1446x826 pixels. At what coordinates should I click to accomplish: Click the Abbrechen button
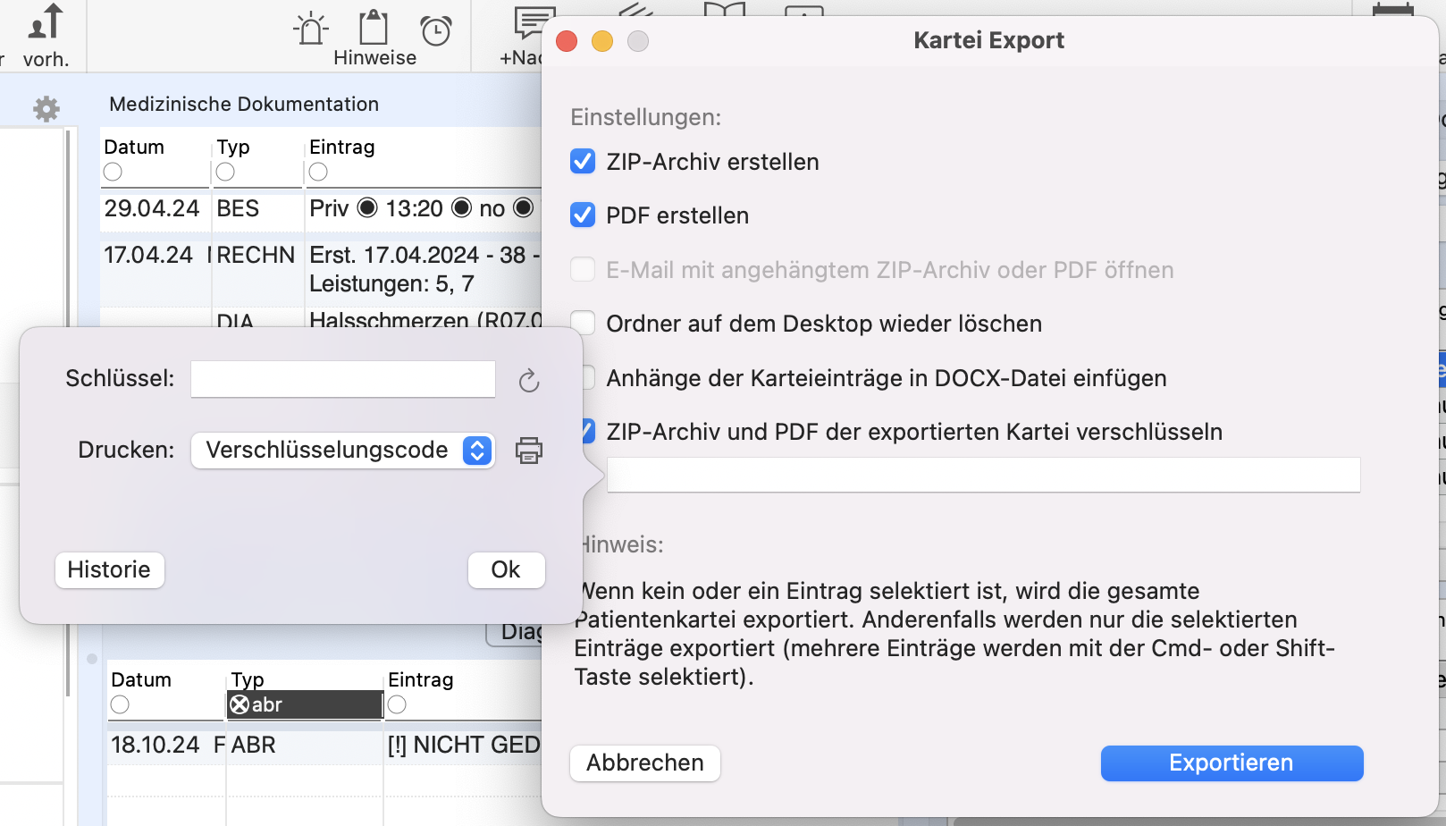(x=645, y=763)
